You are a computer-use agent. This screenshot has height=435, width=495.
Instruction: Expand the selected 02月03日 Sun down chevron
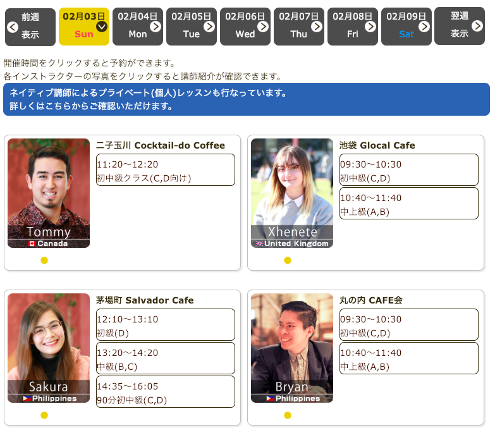click(x=102, y=27)
